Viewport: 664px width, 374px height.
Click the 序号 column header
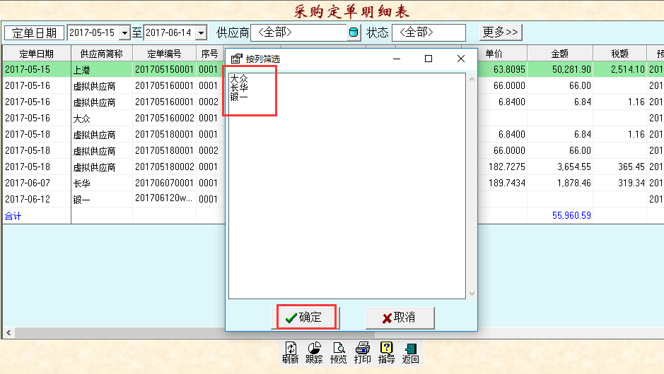point(210,54)
